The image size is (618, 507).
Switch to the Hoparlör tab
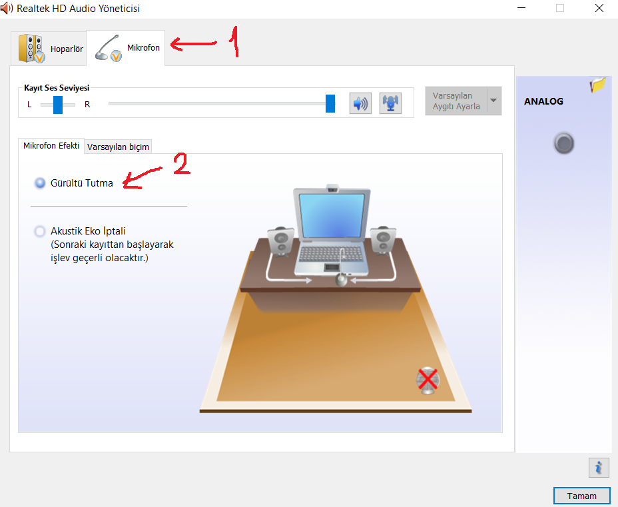(x=49, y=48)
